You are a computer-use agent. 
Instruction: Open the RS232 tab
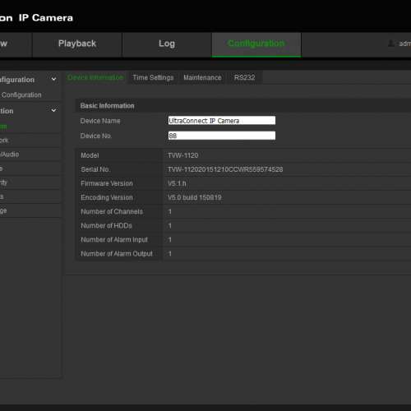(244, 78)
